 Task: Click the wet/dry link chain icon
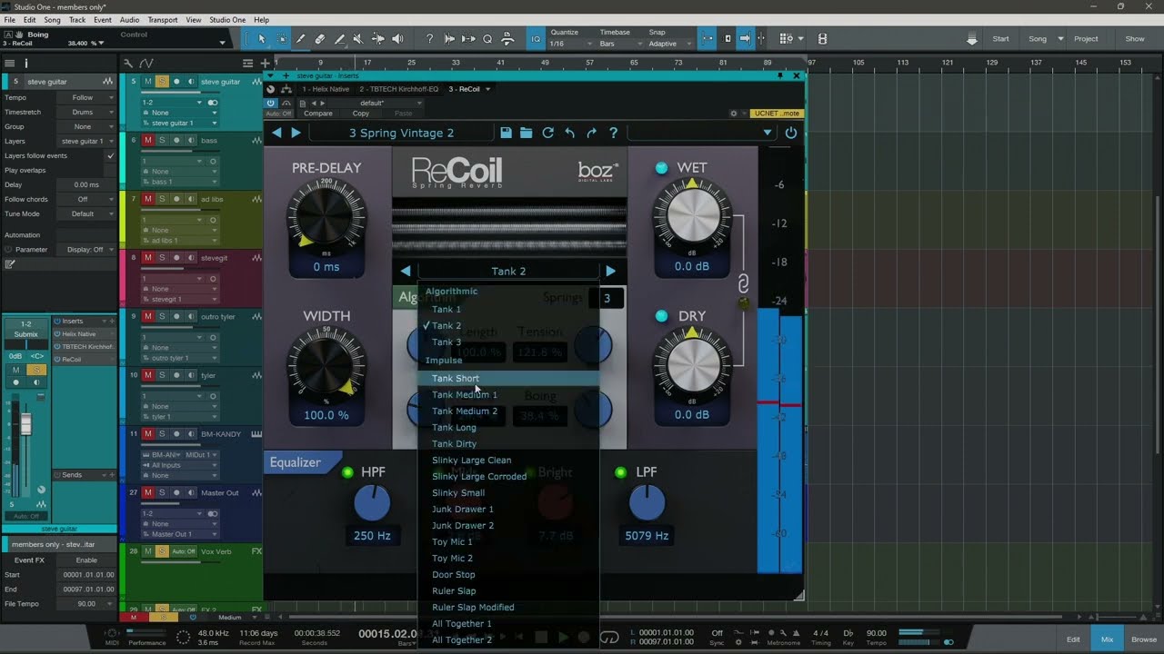[x=743, y=284]
